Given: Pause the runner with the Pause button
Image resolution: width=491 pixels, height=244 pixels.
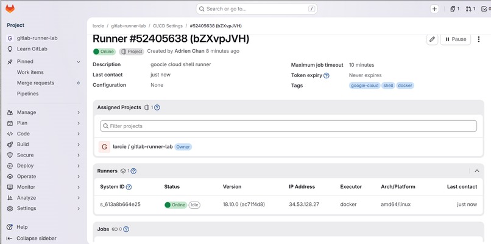Looking at the screenshot, I should 456,39.
